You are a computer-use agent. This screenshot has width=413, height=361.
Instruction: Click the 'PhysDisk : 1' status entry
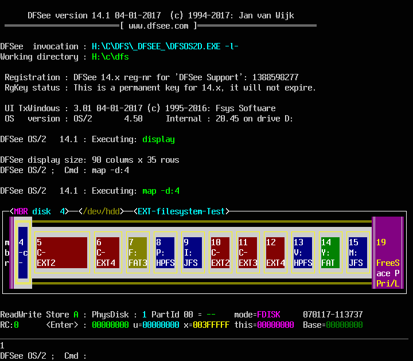pos(119,315)
